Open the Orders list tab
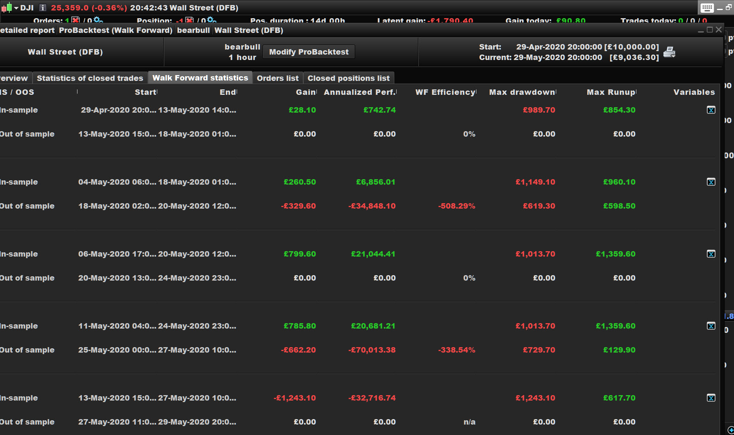Viewport: 734px width, 435px height. click(278, 78)
